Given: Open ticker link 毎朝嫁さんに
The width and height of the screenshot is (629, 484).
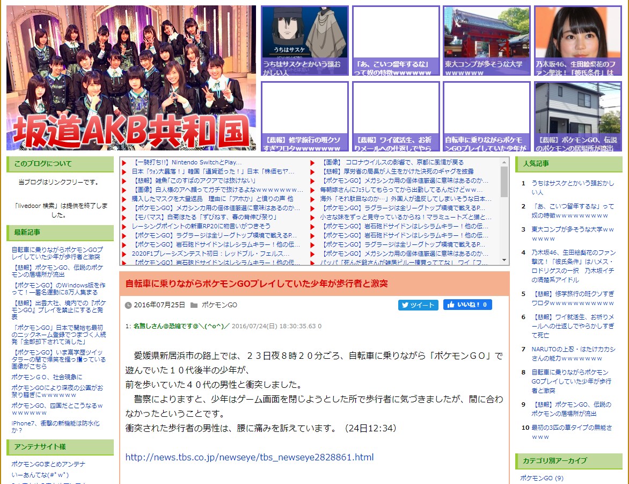Looking at the screenshot, I should (401, 190).
